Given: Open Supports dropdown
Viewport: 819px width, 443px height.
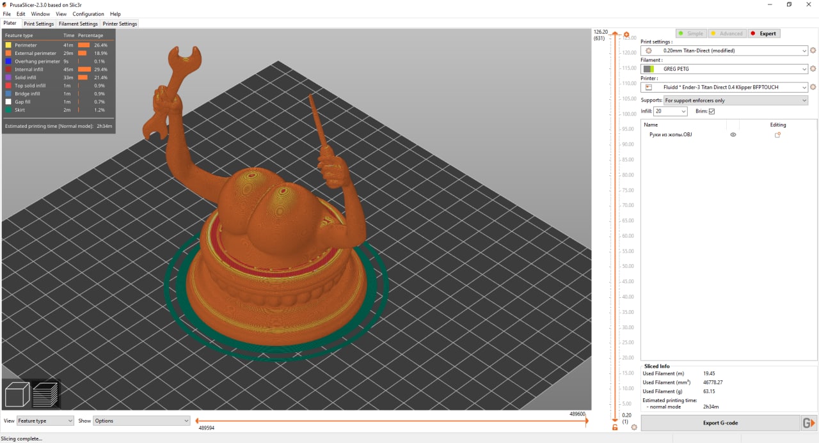Looking at the screenshot, I should tap(735, 100).
